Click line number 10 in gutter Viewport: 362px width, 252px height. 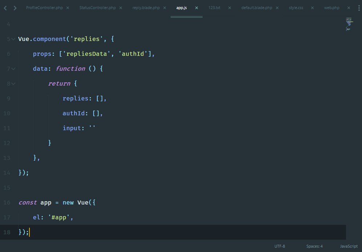(7, 113)
